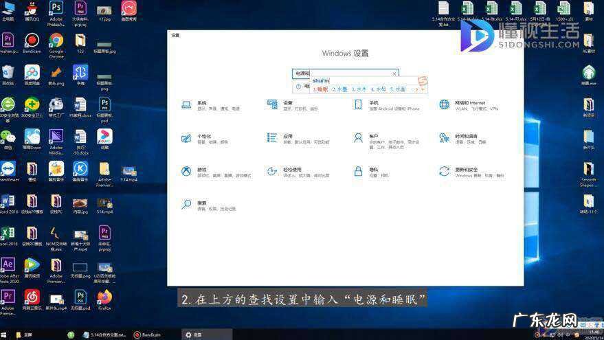Open Adobe After Effects 2020 shortcut
Viewport: 604px width, 340px height.
pyautogui.click(x=8, y=271)
